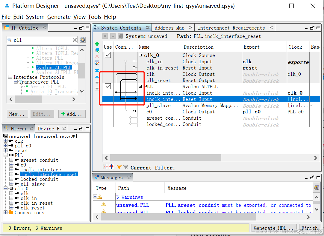Expand the Connections folder in the Hierarchy
This screenshot has height=236, width=324.
pos(6,212)
